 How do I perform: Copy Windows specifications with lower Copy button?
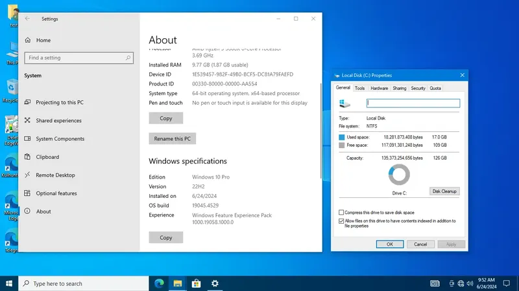pyautogui.click(x=166, y=237)
